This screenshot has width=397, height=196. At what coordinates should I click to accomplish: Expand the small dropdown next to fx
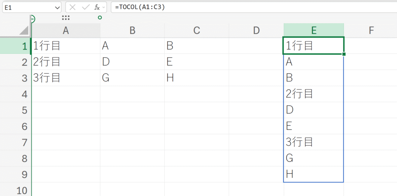(104, 7)
